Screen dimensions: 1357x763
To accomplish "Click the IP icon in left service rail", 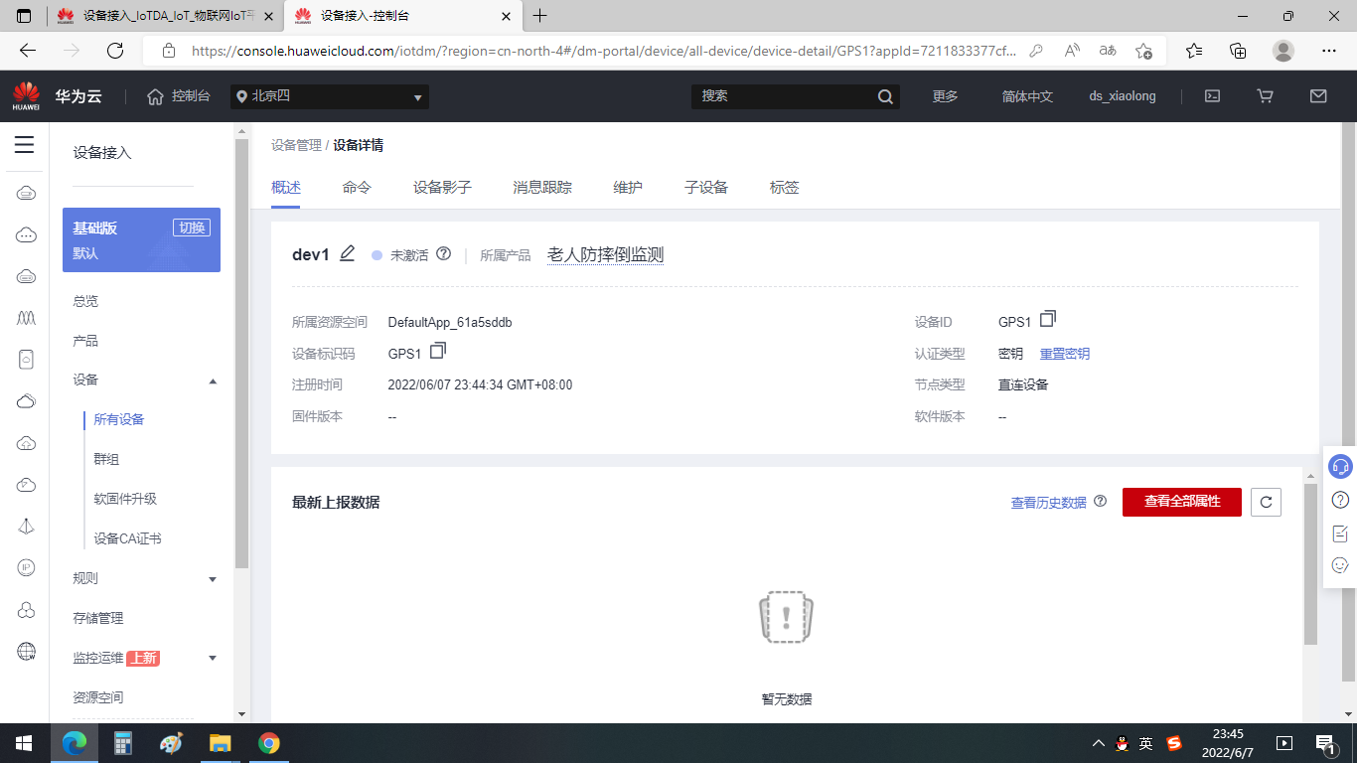I will tap(27, 567).
